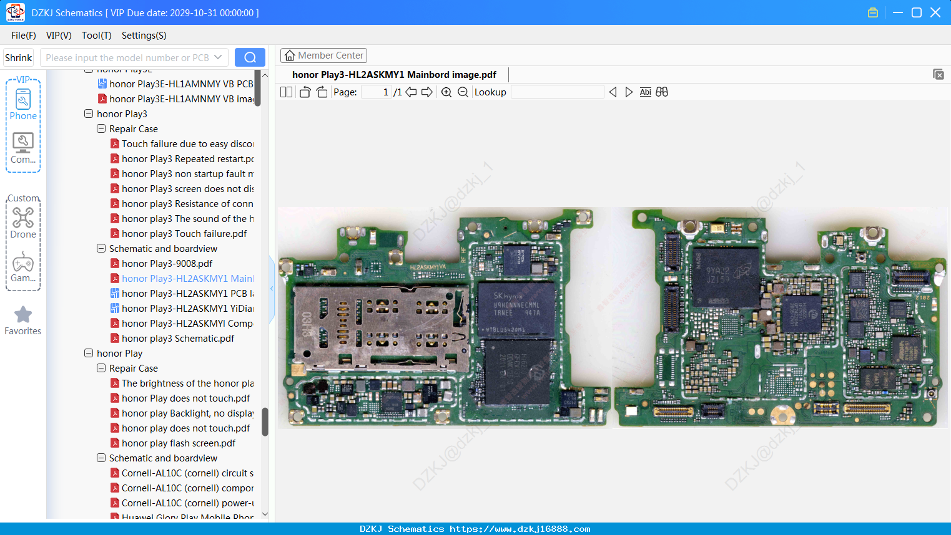Viewport: 951px width, 535px height.
Task: Open honor Play3 screen does not display PDF
Action: (x=182, y=189)
